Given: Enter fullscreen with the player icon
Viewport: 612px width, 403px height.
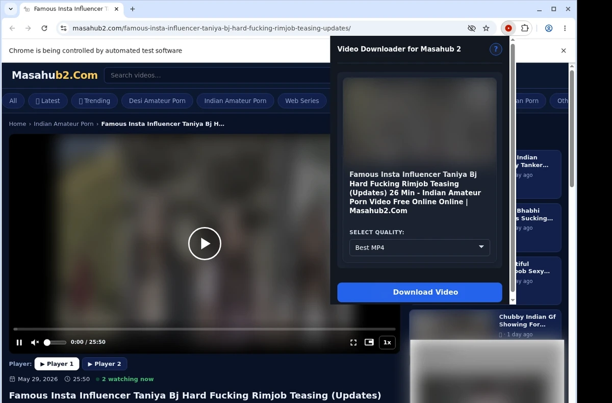Looking at the screenshot, I should (353, 343).
